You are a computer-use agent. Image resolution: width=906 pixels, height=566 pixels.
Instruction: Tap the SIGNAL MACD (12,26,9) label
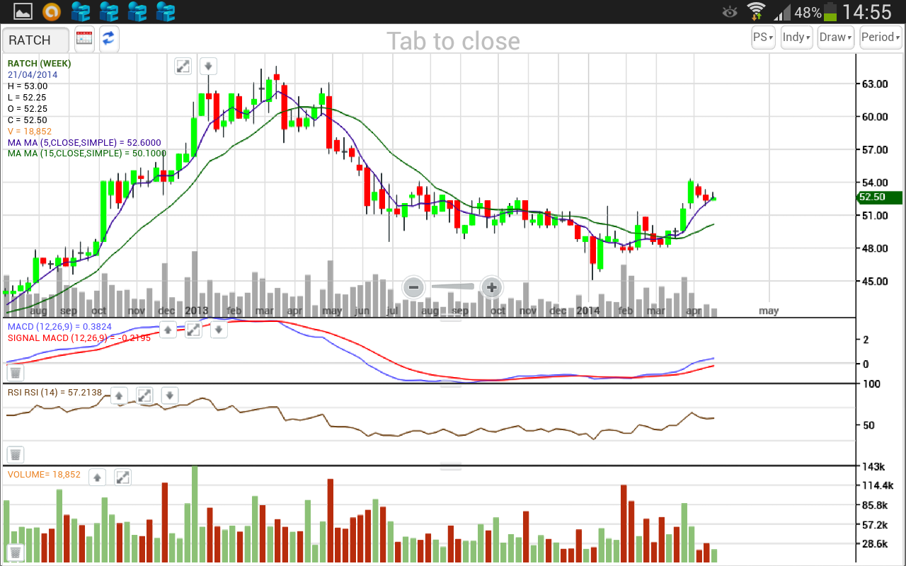[79, 338]
